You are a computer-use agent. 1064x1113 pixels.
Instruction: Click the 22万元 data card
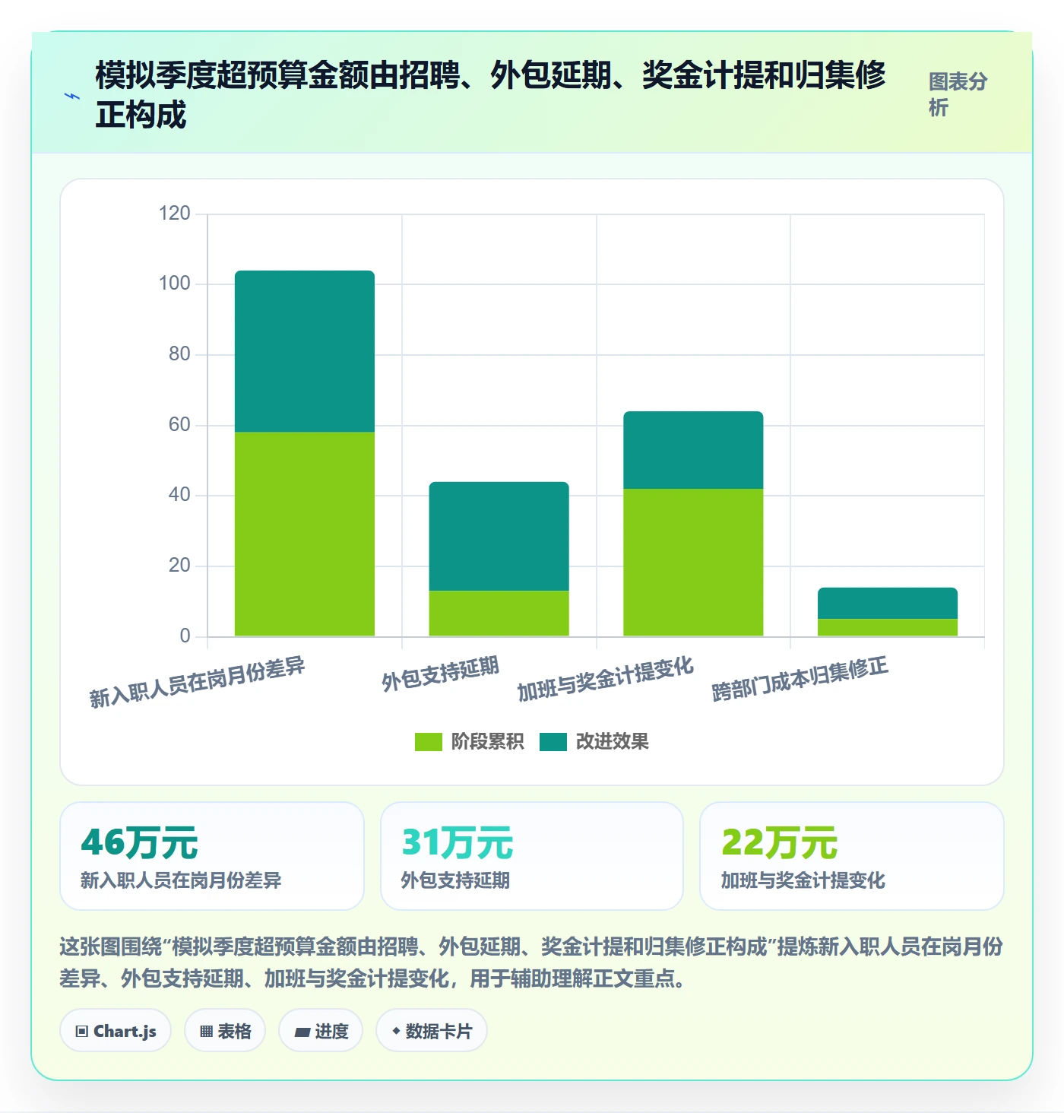coord(852,856)
